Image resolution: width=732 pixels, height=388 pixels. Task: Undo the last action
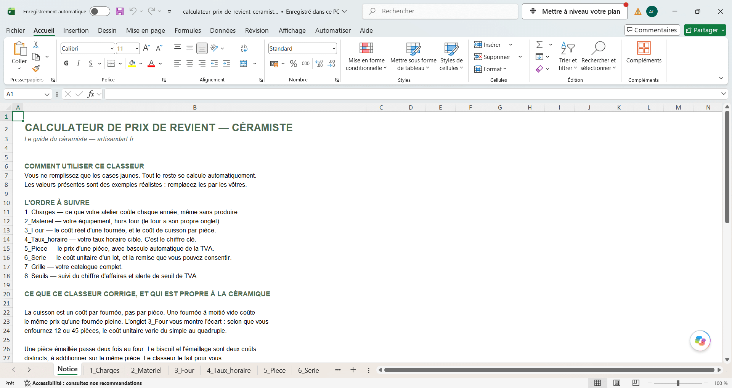[x=132, y=11]
